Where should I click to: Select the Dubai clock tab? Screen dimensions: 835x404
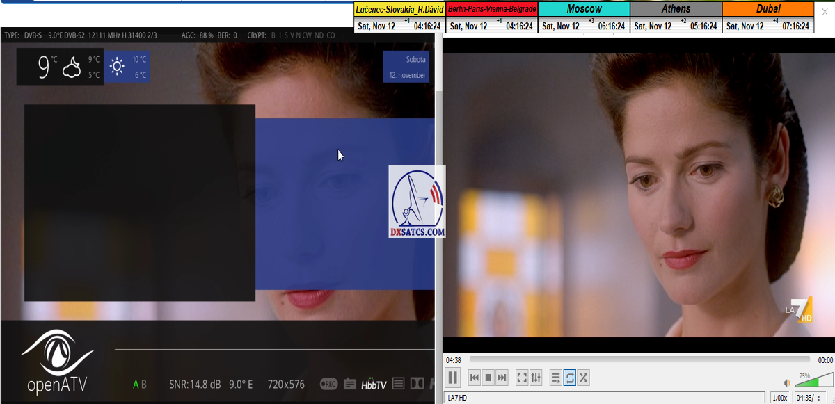768,9
